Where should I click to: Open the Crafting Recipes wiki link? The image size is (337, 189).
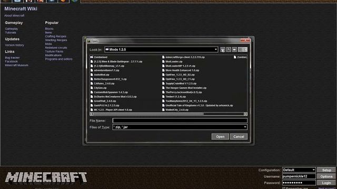point(56,36)
